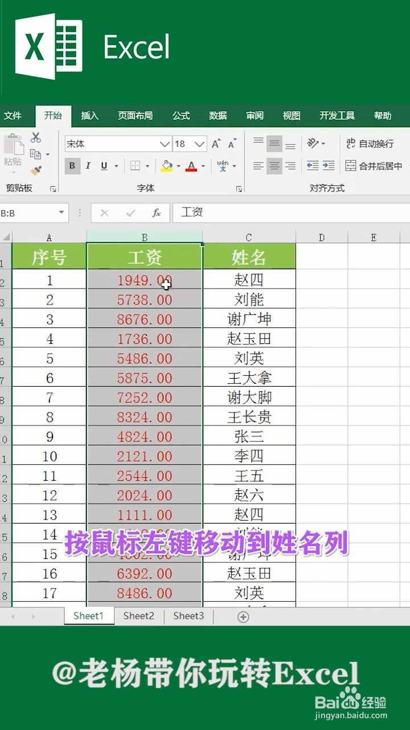Viewport: 410px width, 730px height.
Task: Expand phonetic guide dropdown arrow
Action: (x=235, y=167)
